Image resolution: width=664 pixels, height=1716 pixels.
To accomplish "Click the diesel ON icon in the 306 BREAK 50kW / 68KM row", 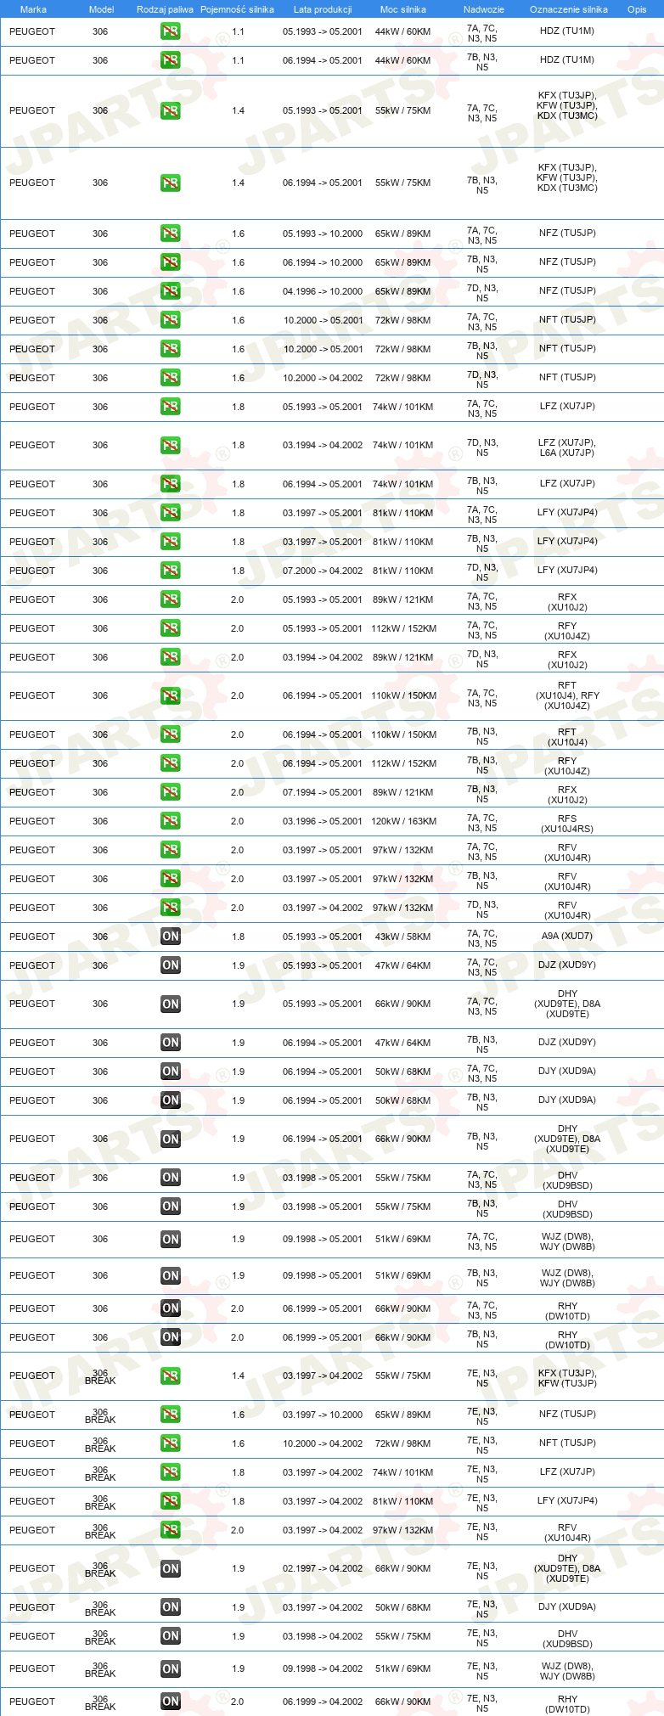I will coord(171,1606).
